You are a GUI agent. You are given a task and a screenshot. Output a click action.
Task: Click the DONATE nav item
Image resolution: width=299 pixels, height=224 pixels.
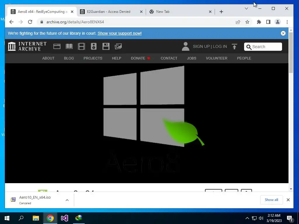(x=140, y=58)
